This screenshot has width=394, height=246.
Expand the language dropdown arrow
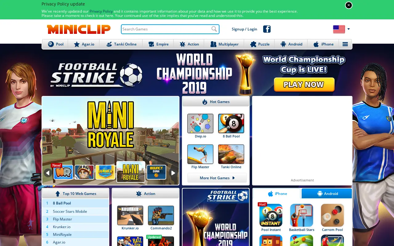tap(348, 29)
